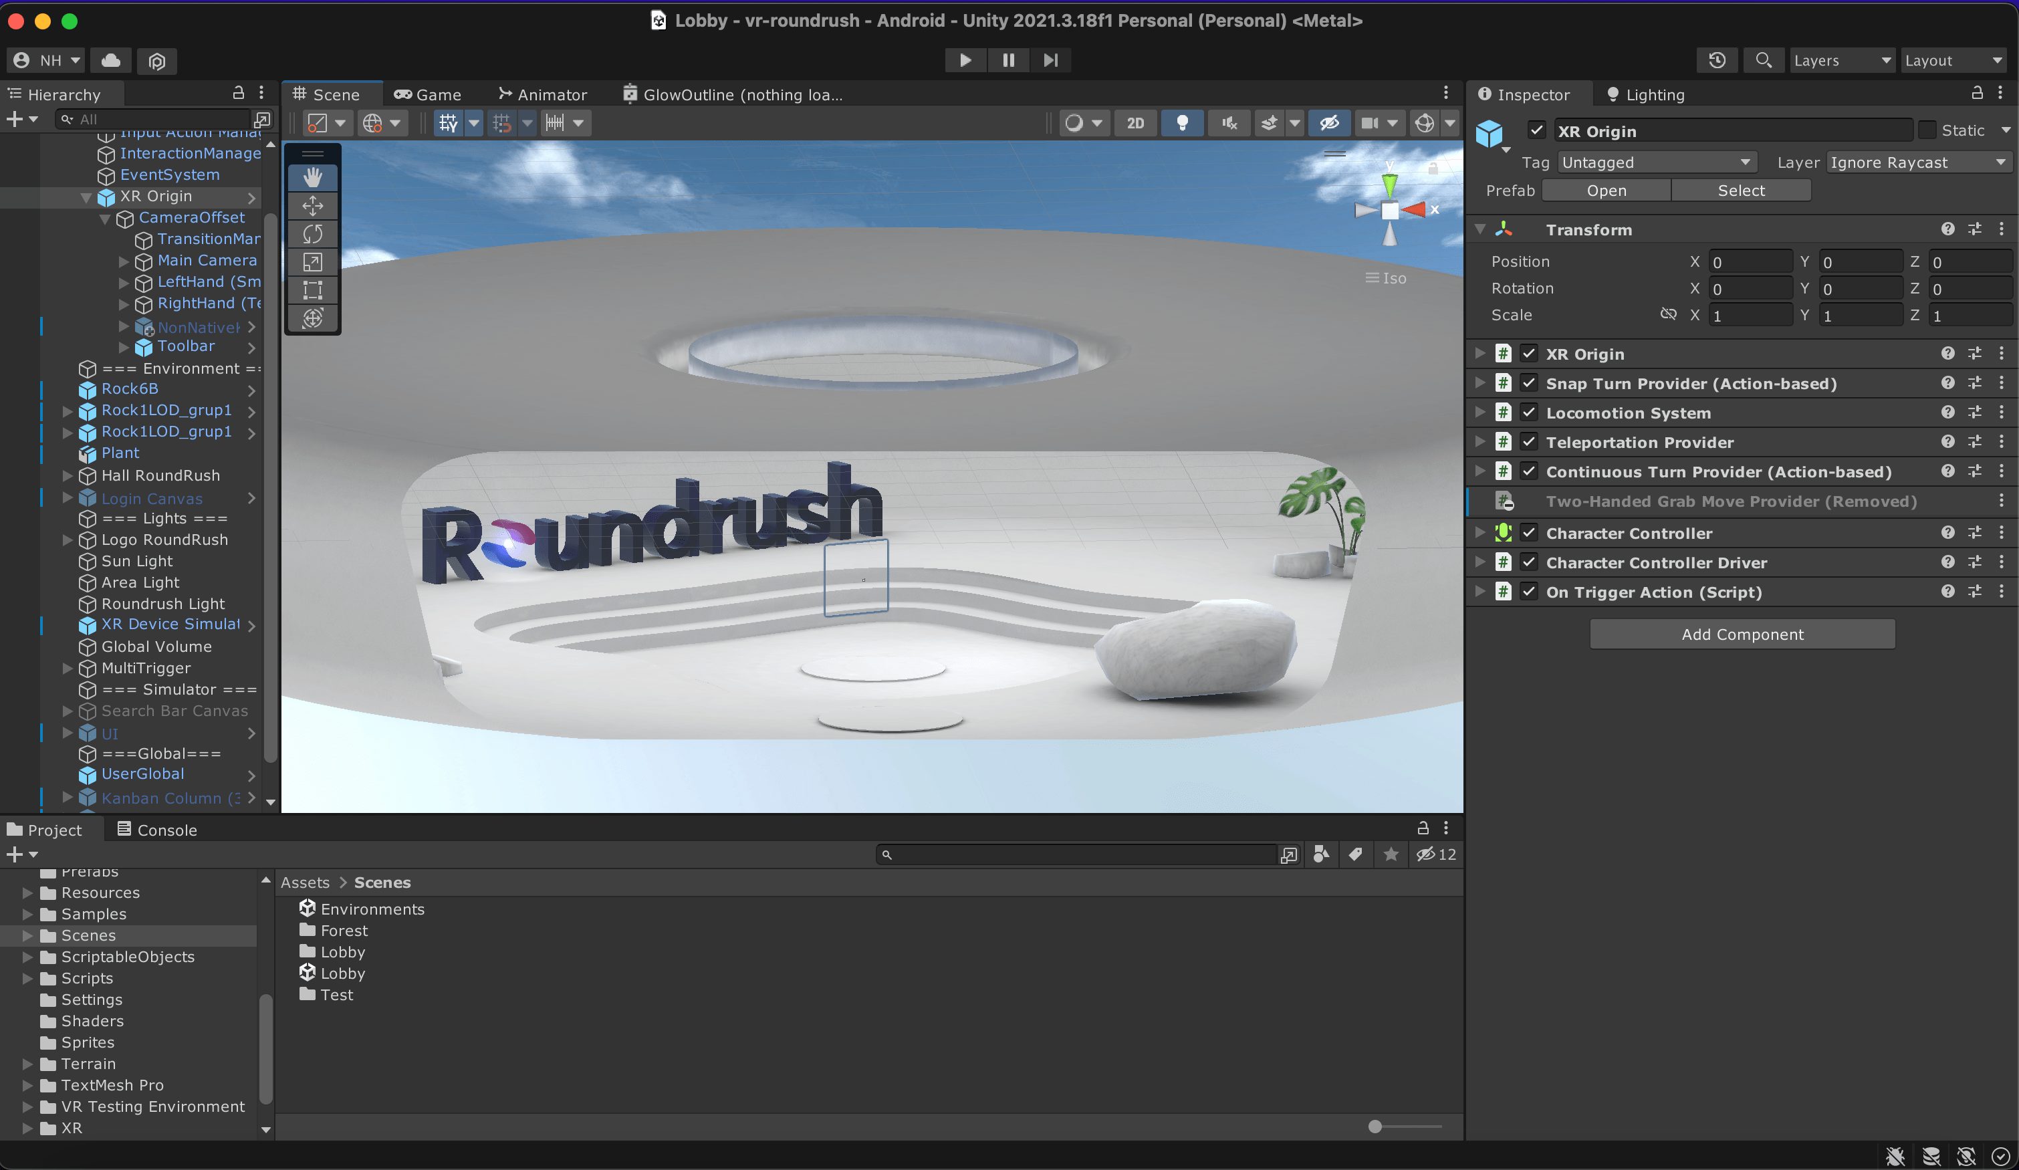This screenshot has width=2019, height=1170.
Task: Click the prefab Open button
Action: [1606, 190]
